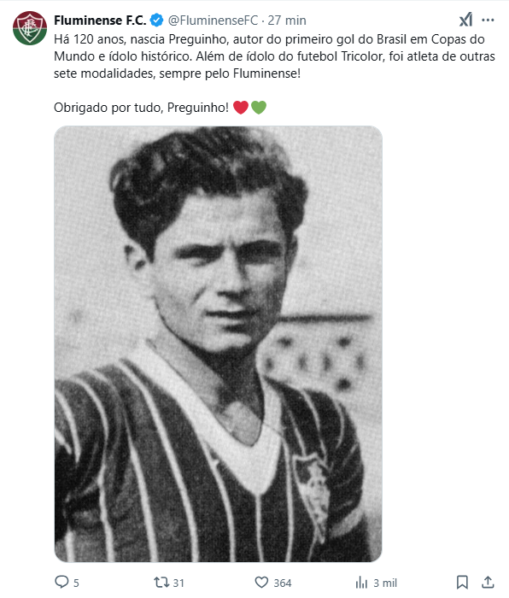Bookmark the Fluminense tweet
The image size is (509, 598).
point(462,583)
